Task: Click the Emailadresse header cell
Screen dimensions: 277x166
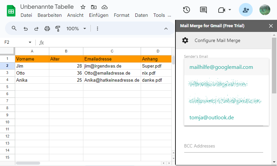Action: tap(112, 59)
